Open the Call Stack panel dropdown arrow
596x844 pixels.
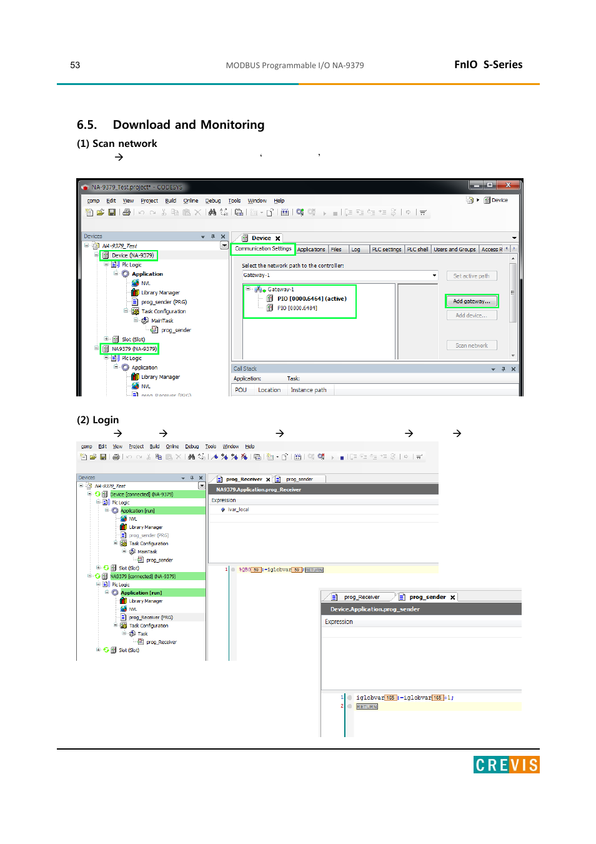pyautogui.click(x=493, y=369)
